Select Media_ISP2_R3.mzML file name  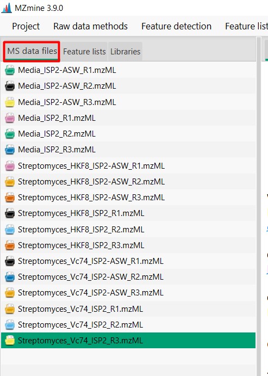(x=57, y=150)
